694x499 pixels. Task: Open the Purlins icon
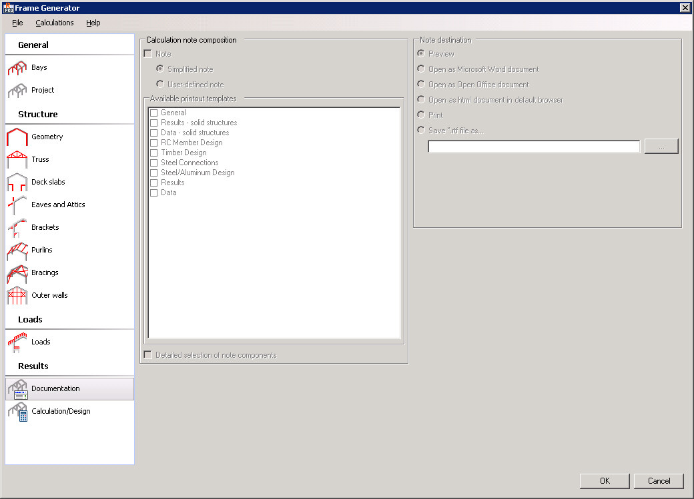point(17,250)
